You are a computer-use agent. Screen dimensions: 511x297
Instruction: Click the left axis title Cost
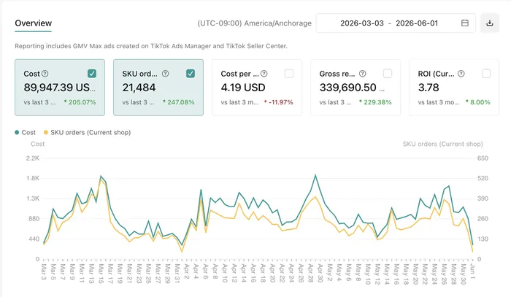tap(37, 144)
